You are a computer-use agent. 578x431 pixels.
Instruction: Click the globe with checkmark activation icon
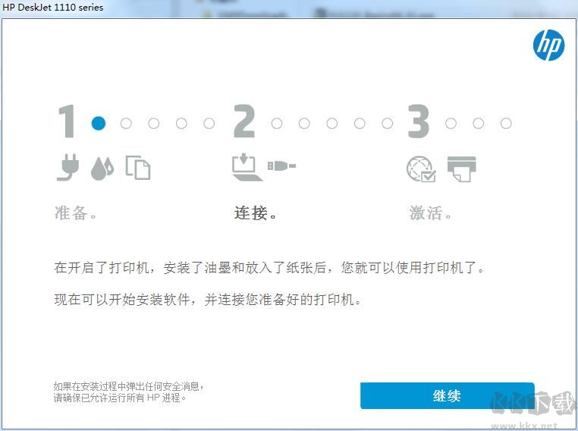[x=421, y=169]
